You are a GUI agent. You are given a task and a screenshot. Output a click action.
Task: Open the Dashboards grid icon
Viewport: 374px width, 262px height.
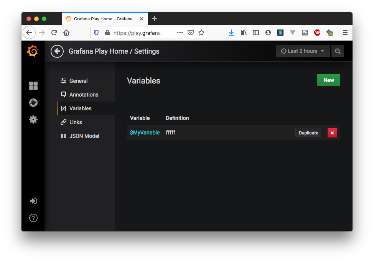tap(33, 86)
